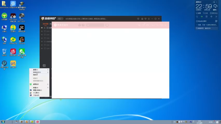The image size is (221, 124).
Task: Click add to-do item in widget
Action: click(x=201, y=21)
